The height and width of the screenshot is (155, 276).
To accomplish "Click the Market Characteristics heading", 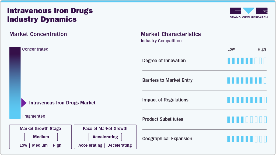I will click(x=171, y=34).
